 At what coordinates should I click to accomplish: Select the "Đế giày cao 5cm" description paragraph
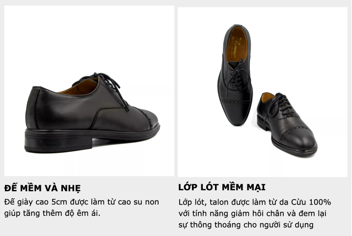click(81, 207)
